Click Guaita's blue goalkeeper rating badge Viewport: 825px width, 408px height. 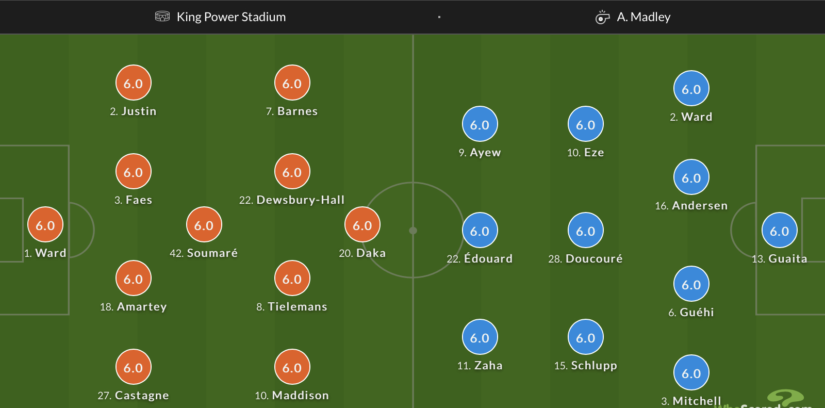780,231
